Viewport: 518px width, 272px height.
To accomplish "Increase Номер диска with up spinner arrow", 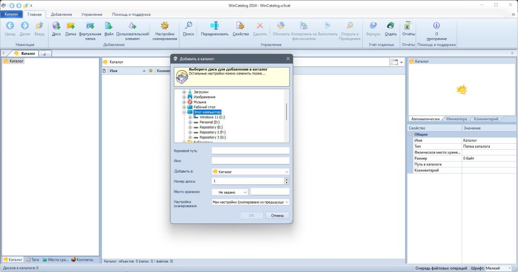I will coord(286,180).
